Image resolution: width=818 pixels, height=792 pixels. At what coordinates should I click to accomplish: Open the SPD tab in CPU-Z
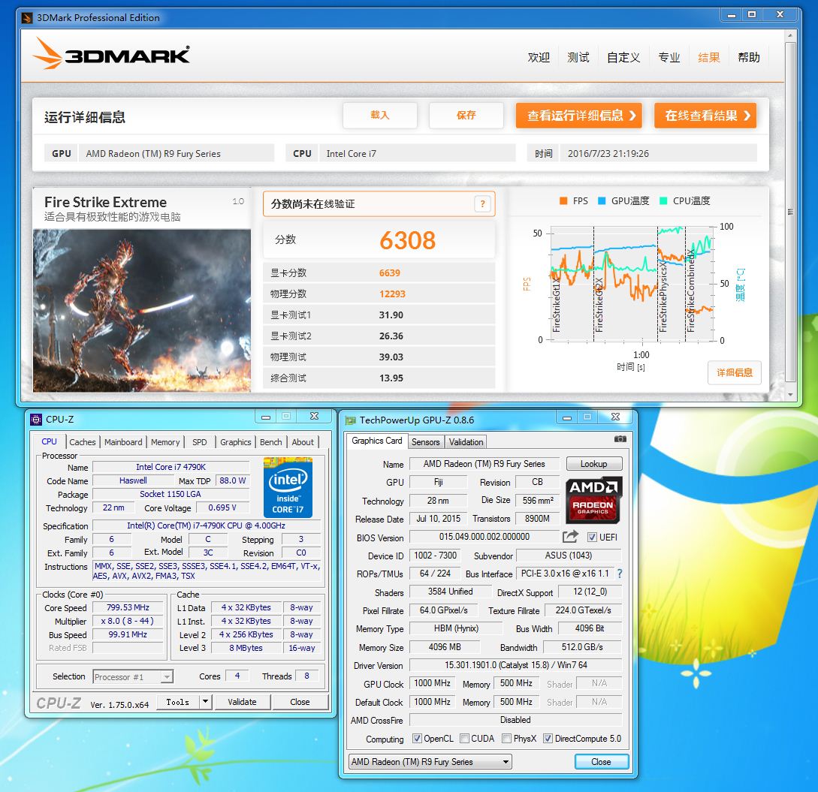pos(199,442)
